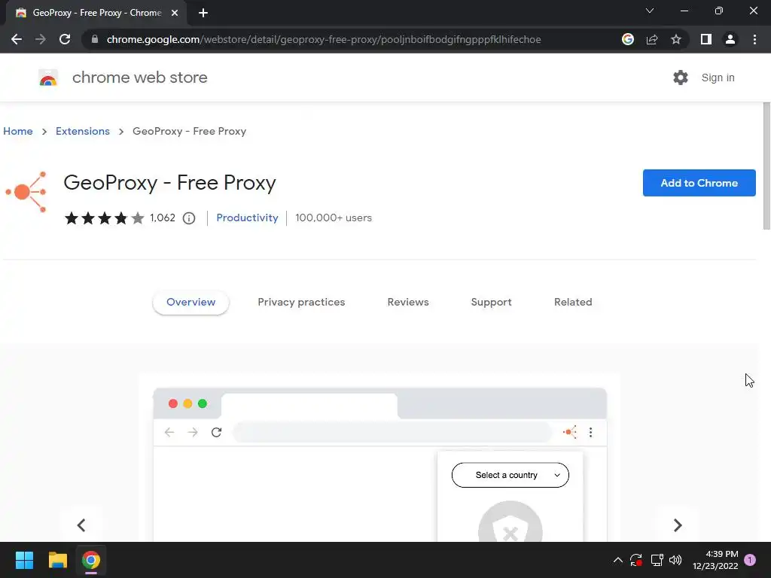Bookmark this tab with star icon
Screen dimensions: 771x578
[x=676, y=39]
